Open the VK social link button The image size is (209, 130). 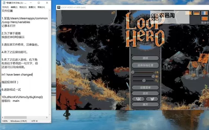coord(138,99)
